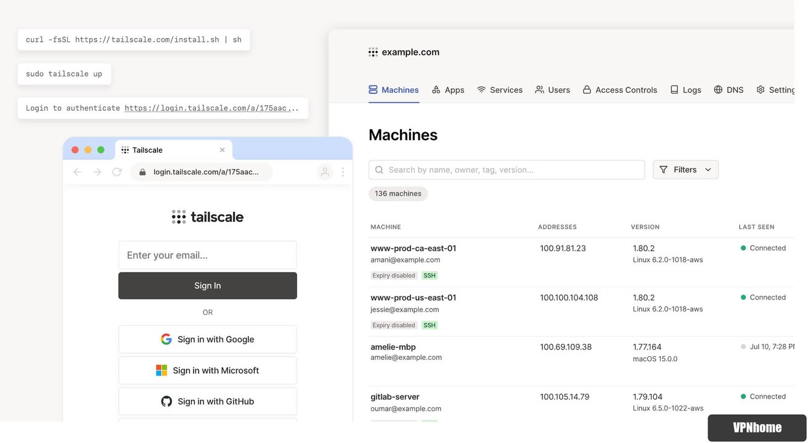Switch to the Apps tab
This screenshot has height=443, width=808.
448,90
